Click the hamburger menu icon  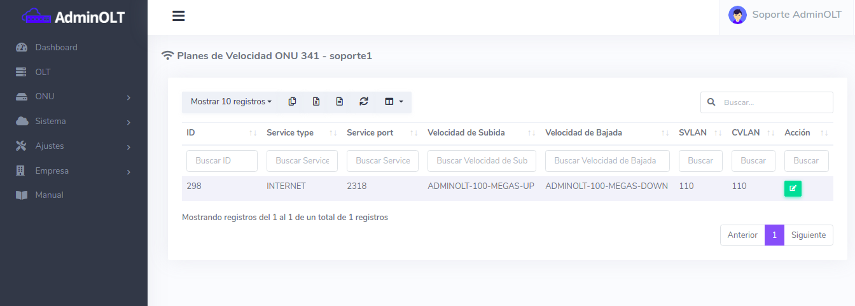pyautogui.click(x=179, y=17)
